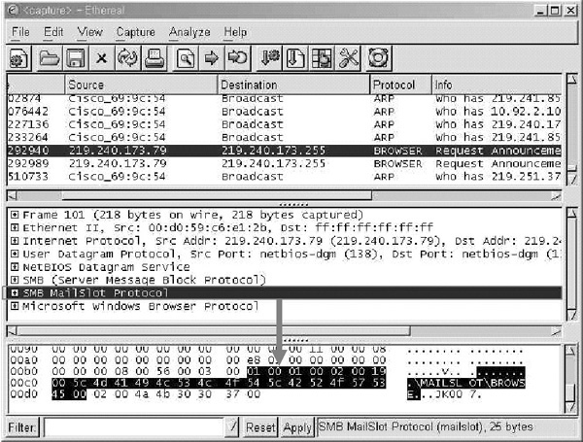Select ARP packet row 227136
The image size is (583, 442).
coord(284,124)
